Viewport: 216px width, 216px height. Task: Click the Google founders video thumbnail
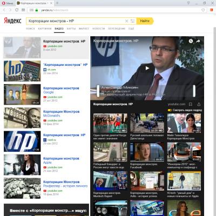point(22,94)
